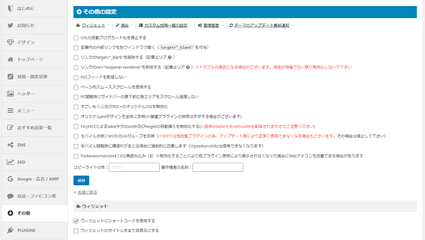Click help icon beside target="_blank"を削除する
This screenshot has height=240, width=425.
[x=169, y=57]
